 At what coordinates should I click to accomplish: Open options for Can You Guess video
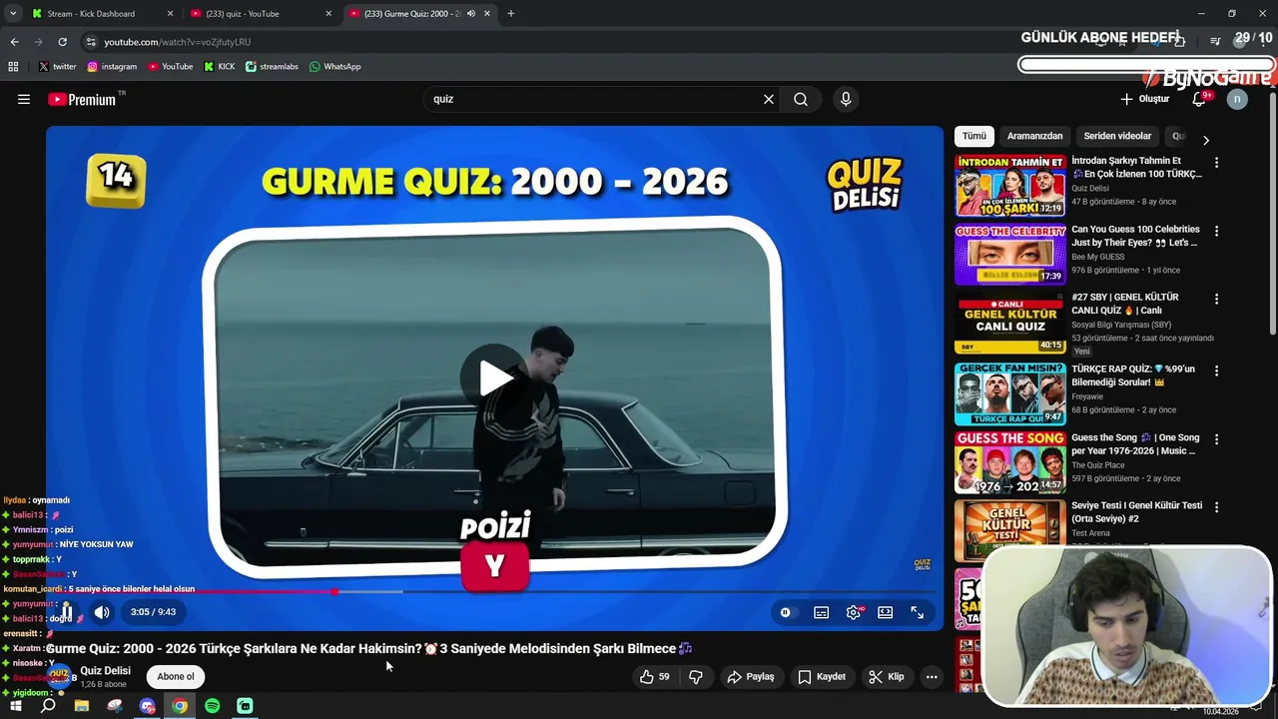pyautogui.click(x=1216, y=231)
